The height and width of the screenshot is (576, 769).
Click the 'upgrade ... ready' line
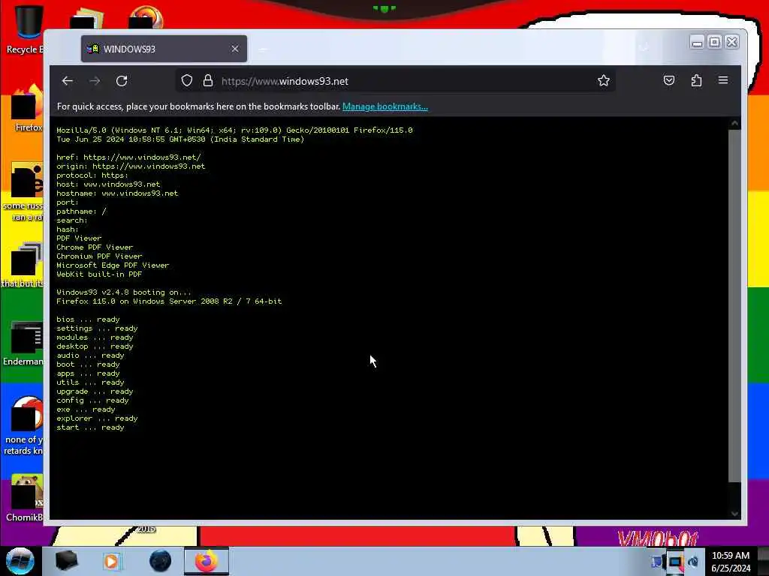[95, 391]
